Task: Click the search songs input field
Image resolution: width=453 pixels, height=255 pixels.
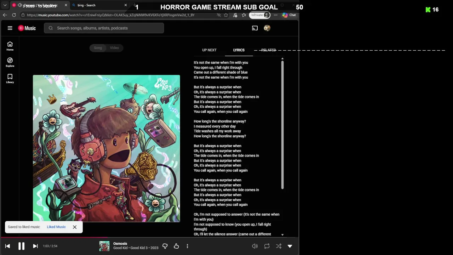Action: 104,28
